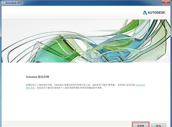Viewport: 172px width, 127px height.
Task: Click the AUTODESK logo in header
Action: pos(154,13)
